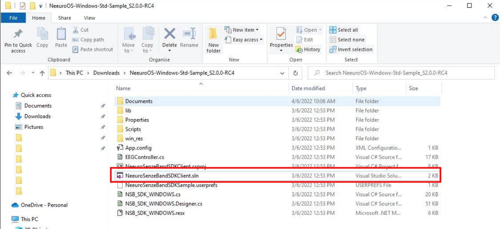
Task: Pin folder to Quick access
Action: 18,41
